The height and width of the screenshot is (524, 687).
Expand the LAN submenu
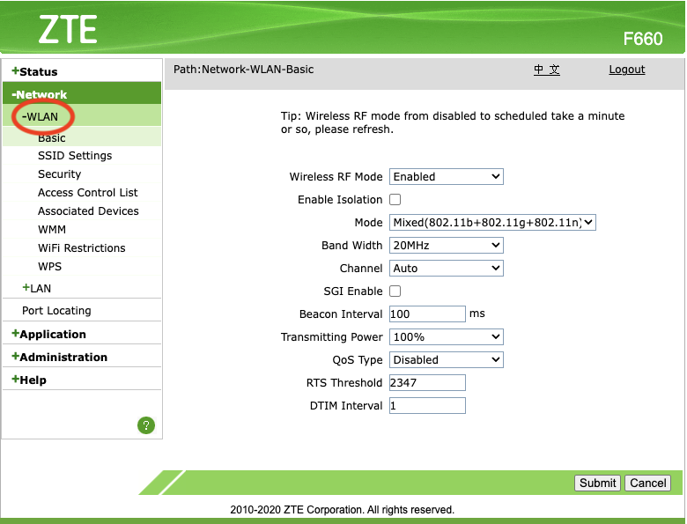point(37,288)
